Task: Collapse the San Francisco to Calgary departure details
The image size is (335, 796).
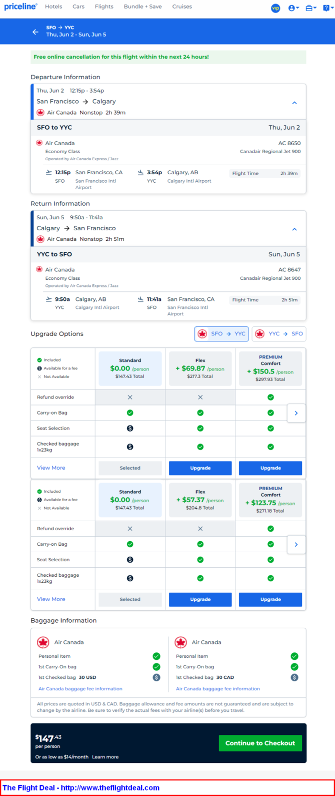Action: (x=294, y=103)
